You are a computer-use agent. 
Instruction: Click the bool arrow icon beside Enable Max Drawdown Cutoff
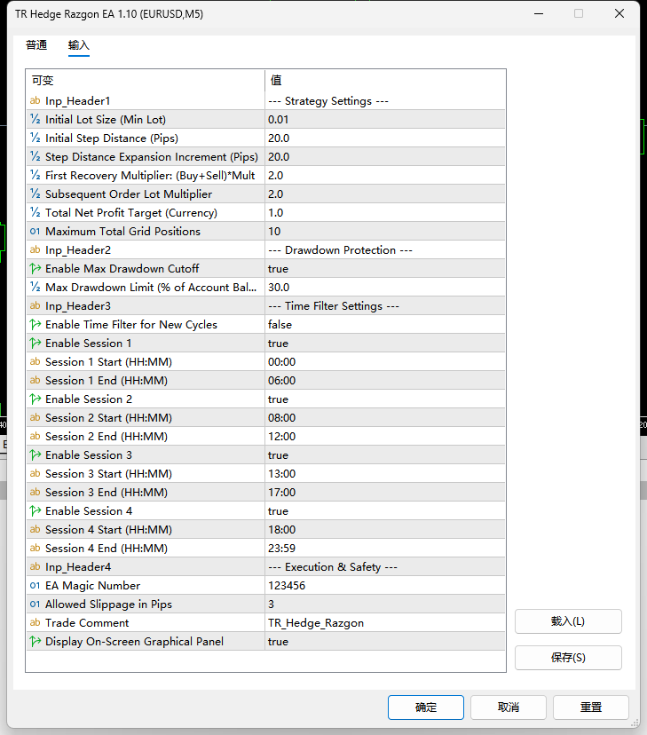(36, 269)
